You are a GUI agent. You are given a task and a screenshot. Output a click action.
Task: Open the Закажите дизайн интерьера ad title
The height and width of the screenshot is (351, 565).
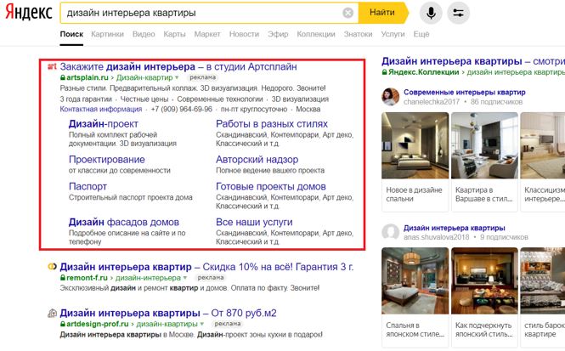pyautogui.click(x=178, y=66)
